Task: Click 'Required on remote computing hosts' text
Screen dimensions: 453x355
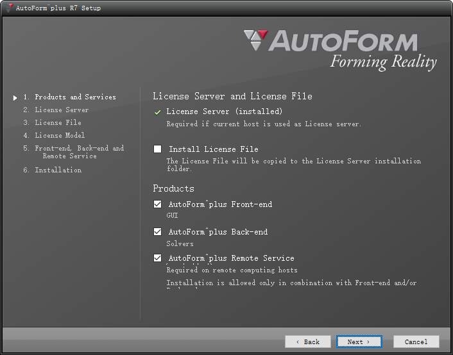Action: (232, 270)
